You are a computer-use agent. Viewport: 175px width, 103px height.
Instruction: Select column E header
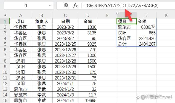point(107,15)
